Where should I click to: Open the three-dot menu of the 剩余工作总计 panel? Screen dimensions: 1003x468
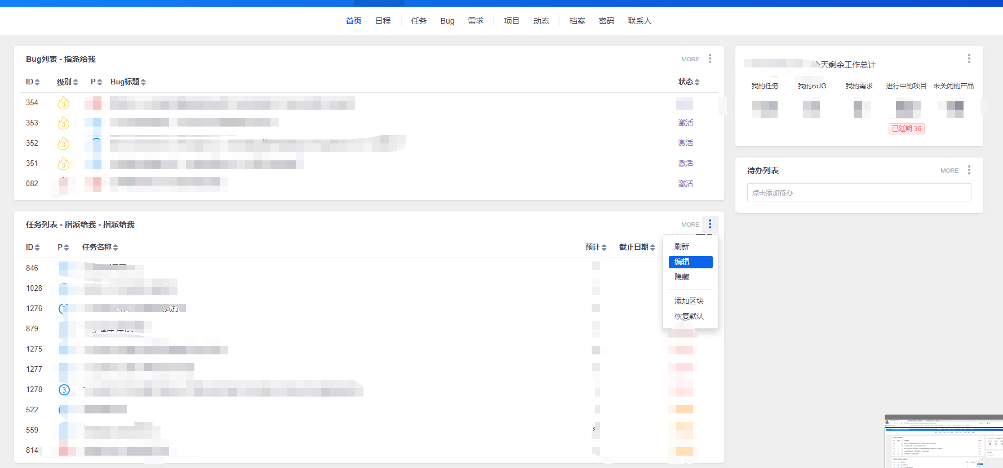(x=969, y=58)
